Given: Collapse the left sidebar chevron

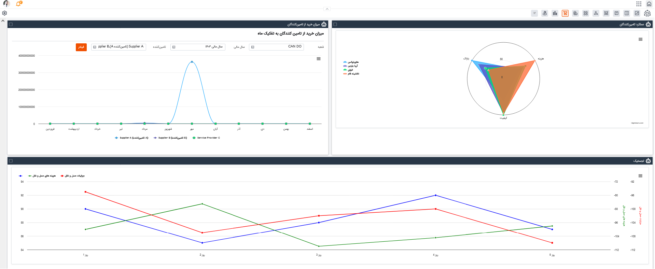Looking at the screenshot, I should pyautogui.click(x=3, y=21).
